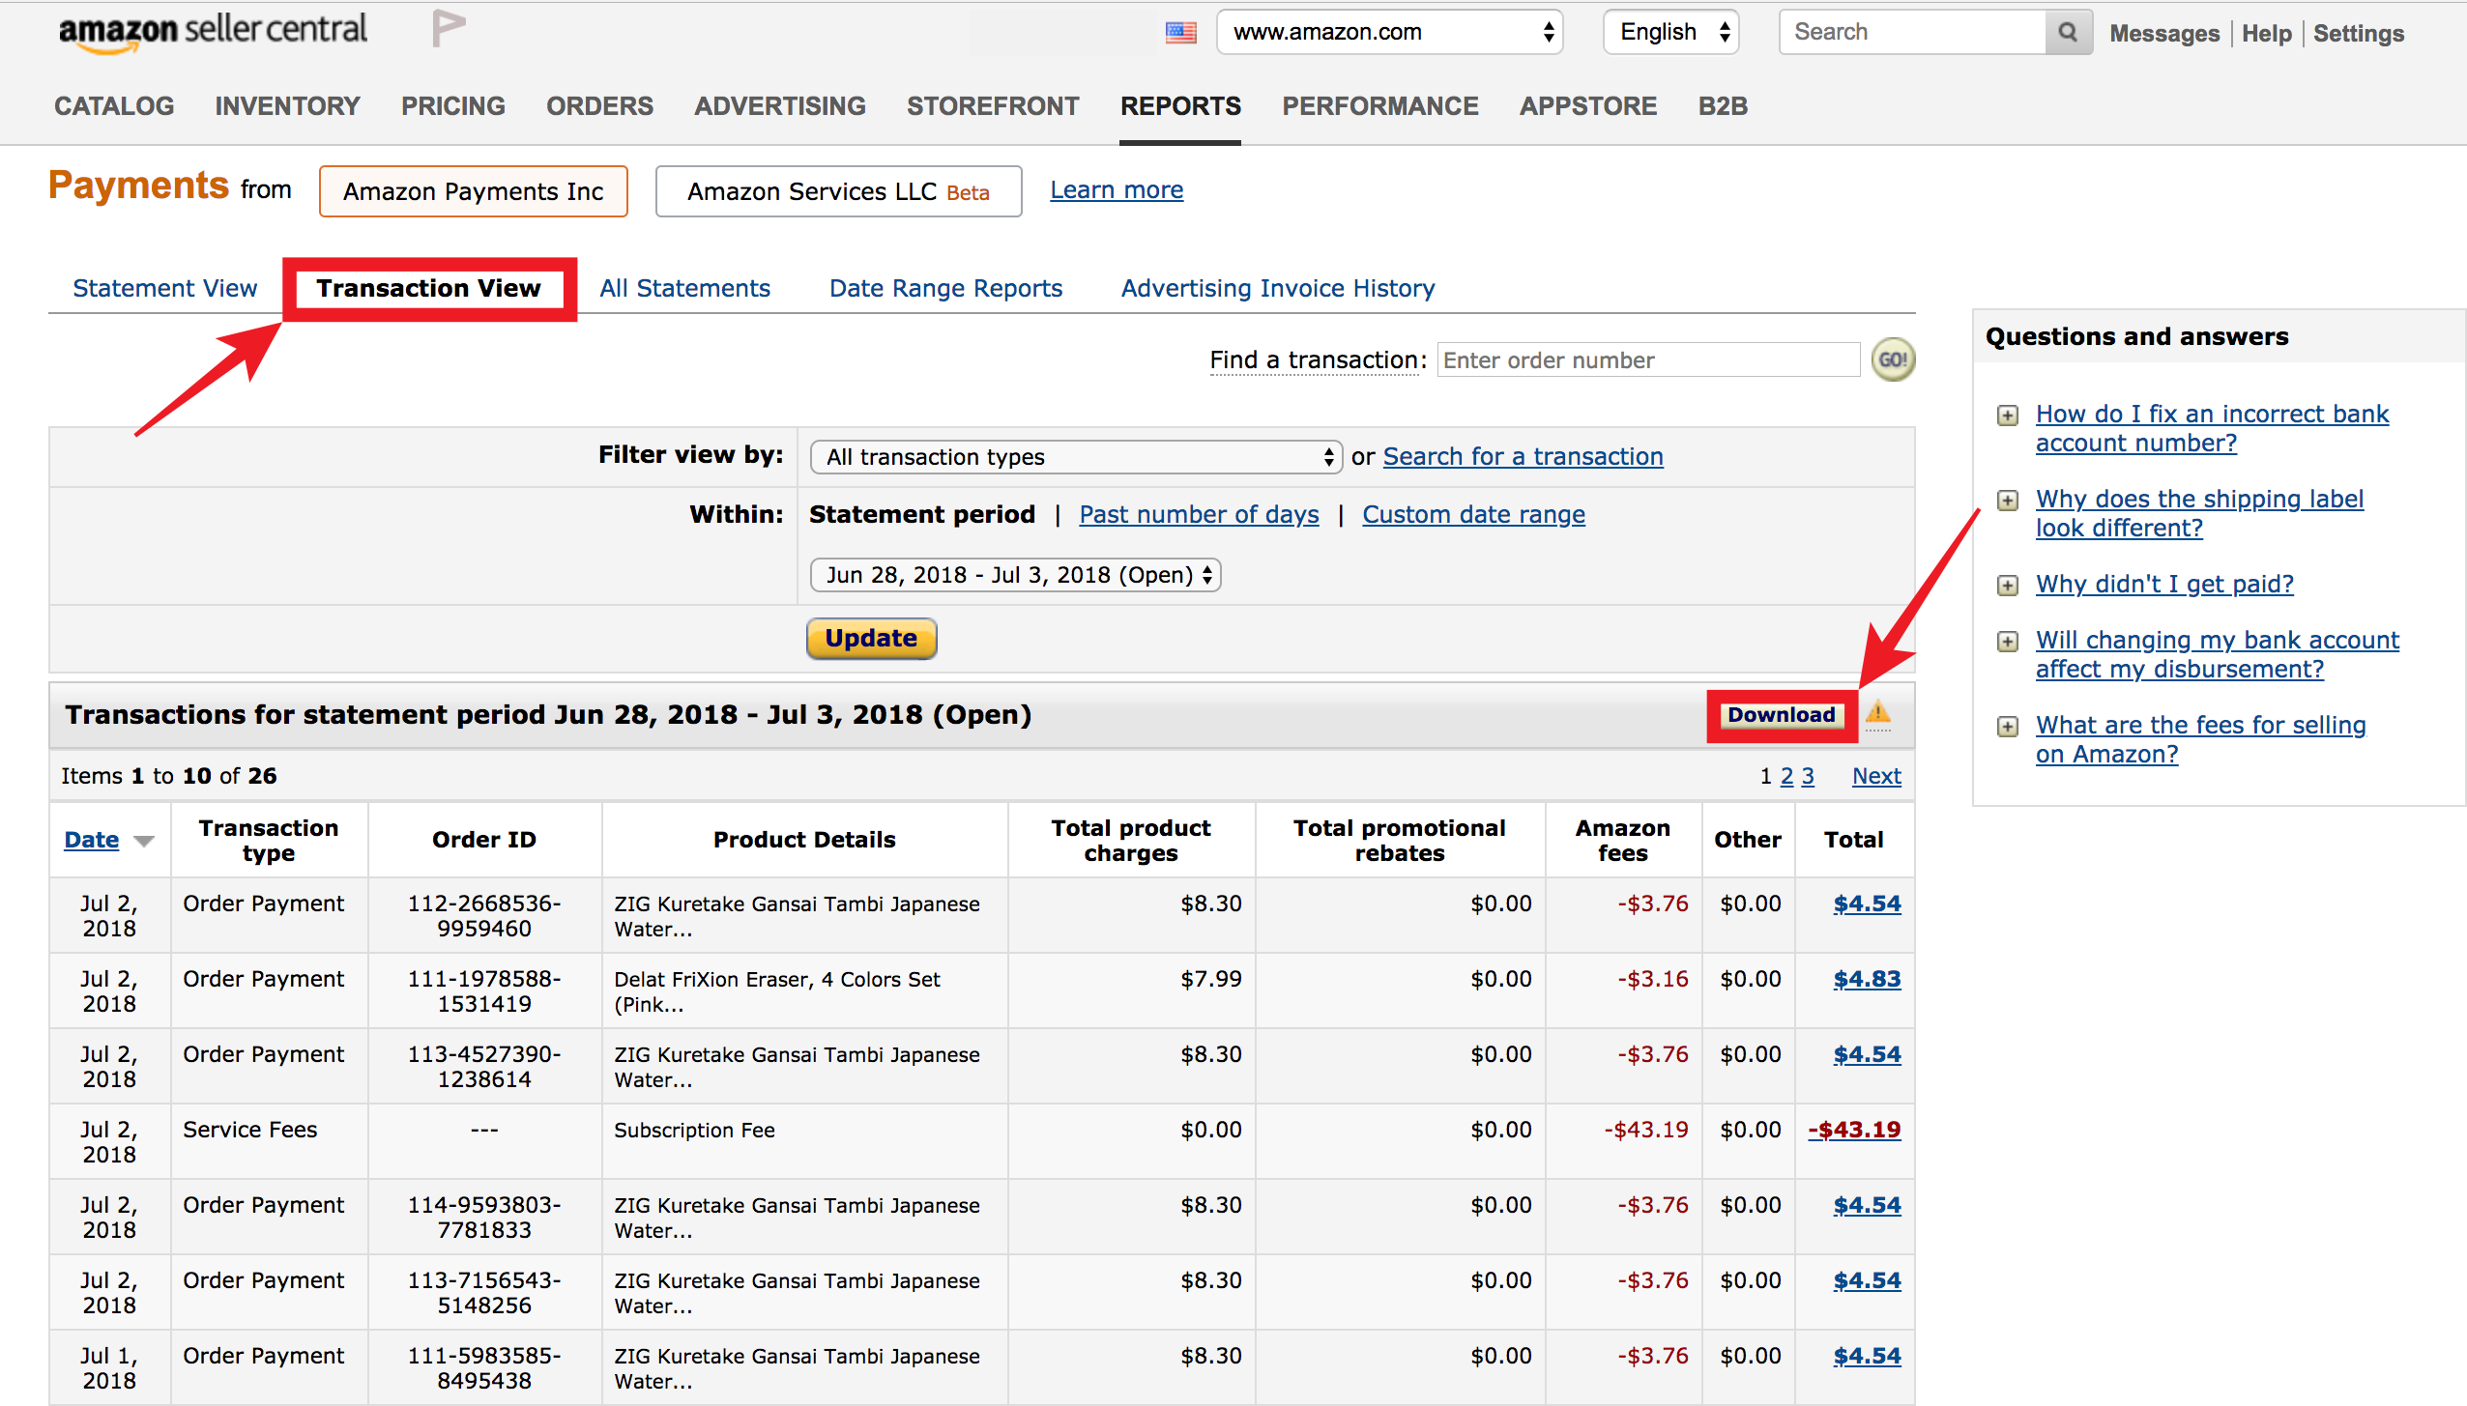Click the Amazon Seller Central logo
Viewport: 2467px width, 1406px height.
coord(213,32)
